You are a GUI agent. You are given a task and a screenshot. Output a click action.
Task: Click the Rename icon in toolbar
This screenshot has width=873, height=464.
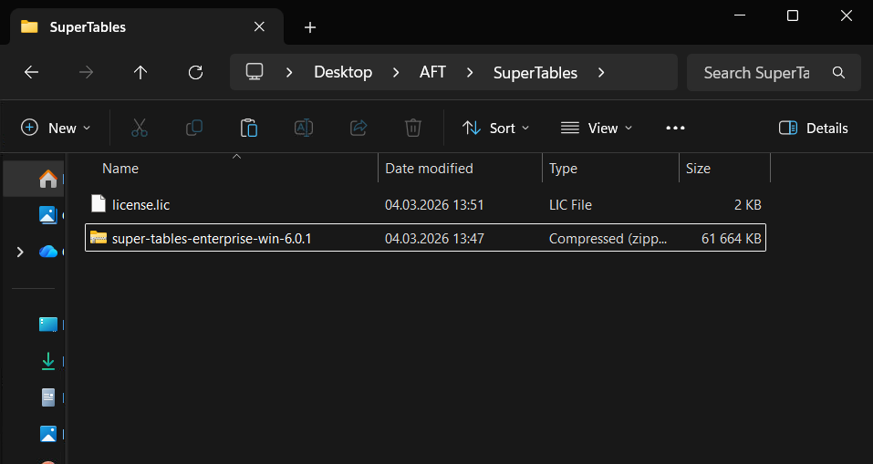[303, 128]
